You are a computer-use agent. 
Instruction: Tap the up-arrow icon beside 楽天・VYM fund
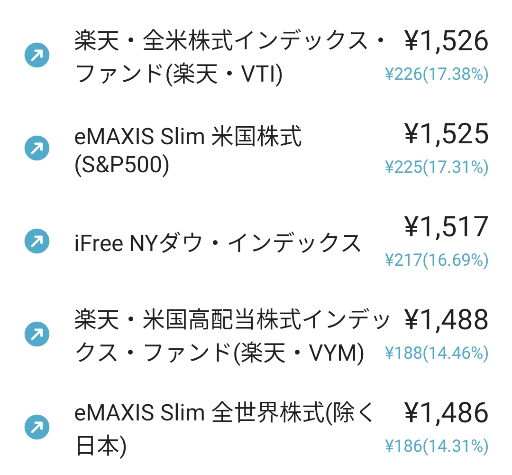point(37,334)
